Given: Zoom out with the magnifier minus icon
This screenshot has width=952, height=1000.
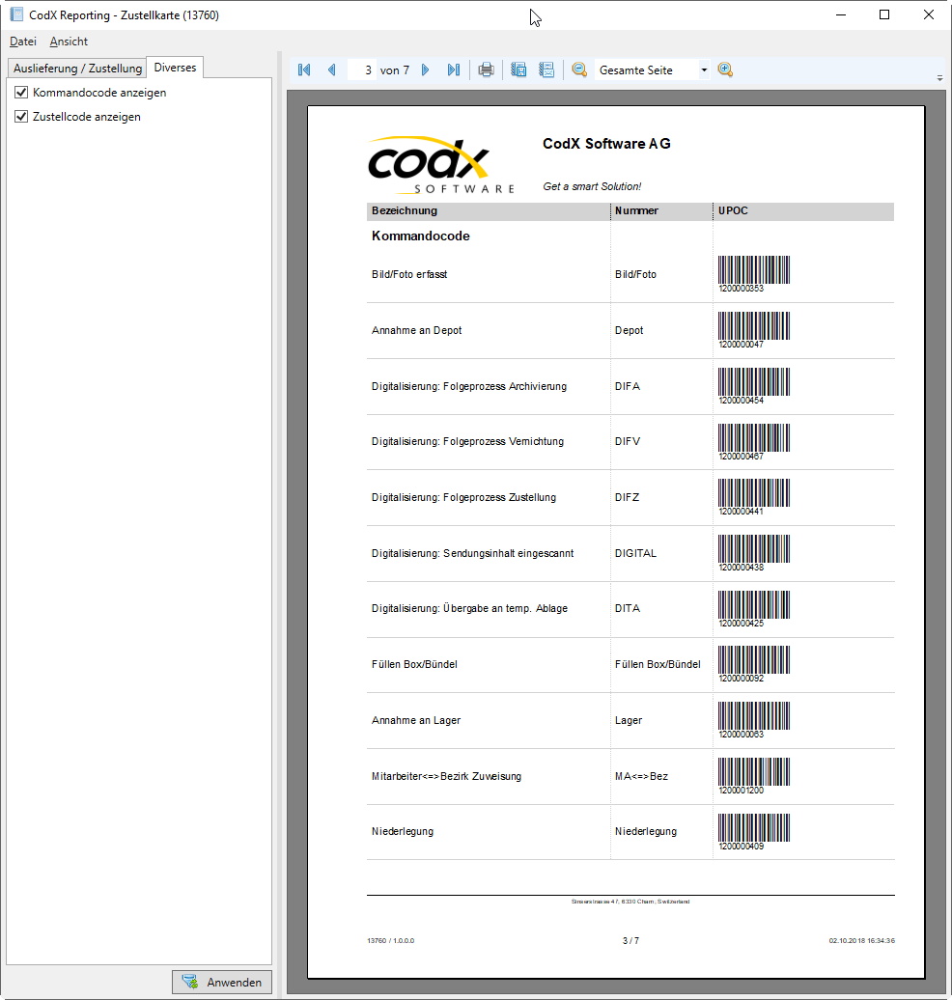Looking at the screenshot, I should pyautogui.click(x=579, y=69).
